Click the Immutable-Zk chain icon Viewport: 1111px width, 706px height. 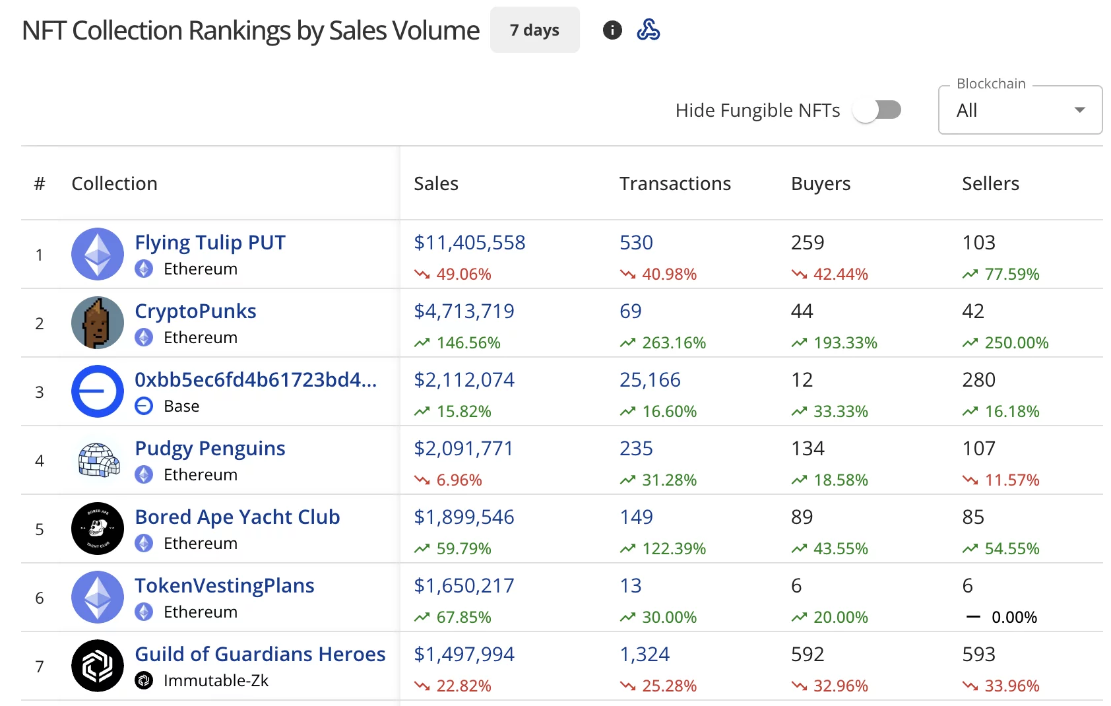pos(144,680)
